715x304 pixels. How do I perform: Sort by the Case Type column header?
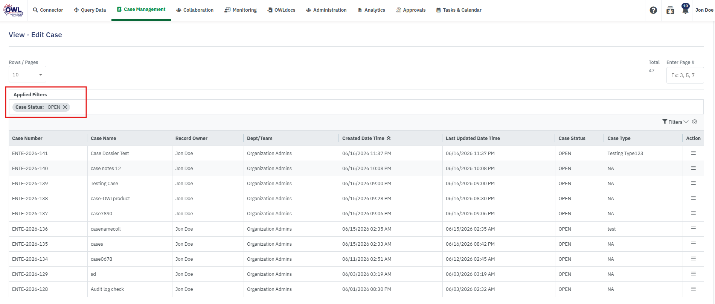click(x=619, y=138)
